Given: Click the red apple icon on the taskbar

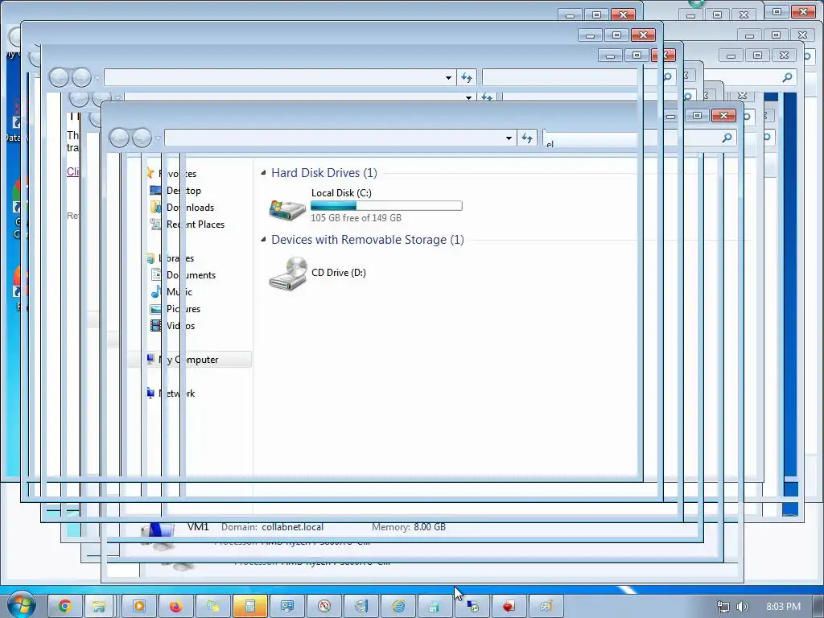Looking at the screenshot, I should coord(509,607).
